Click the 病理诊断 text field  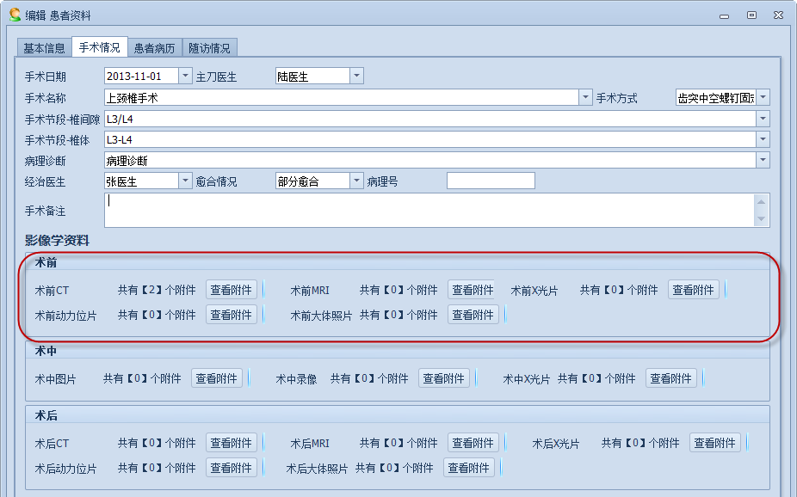pyautogui.click(x=430, y=161)
